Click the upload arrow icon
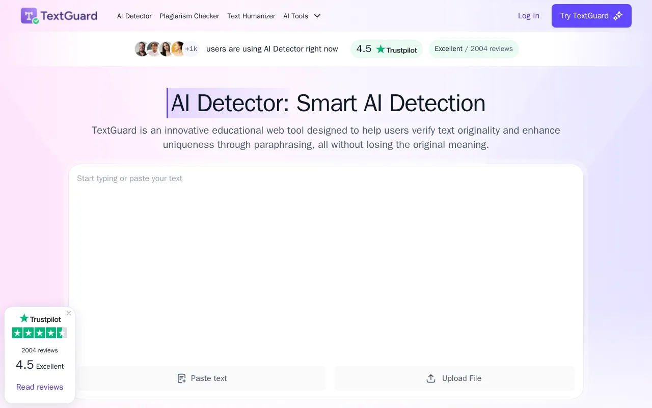652x408 pixels. coord(431,378)
